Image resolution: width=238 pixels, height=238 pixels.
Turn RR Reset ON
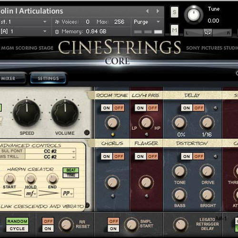pos(48,228)
